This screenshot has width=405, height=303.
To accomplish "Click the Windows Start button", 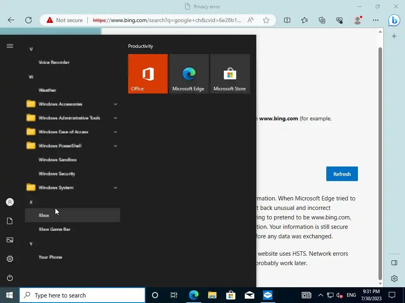I will 9,295.
